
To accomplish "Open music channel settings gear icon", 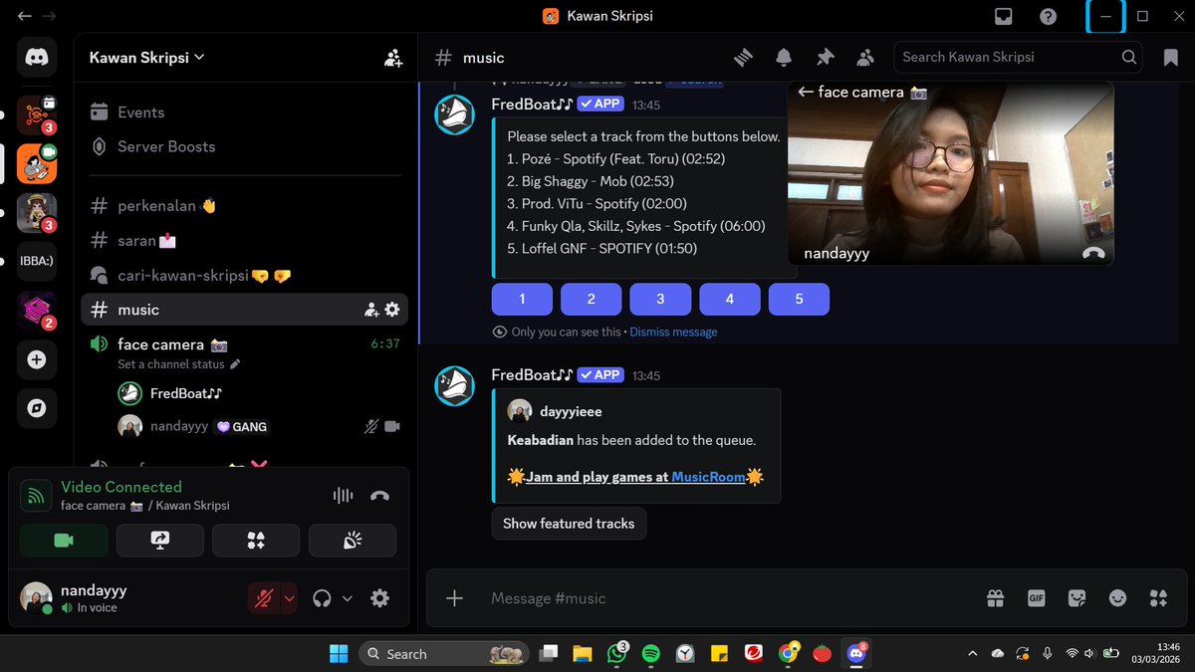I will (x=392, y=310).
